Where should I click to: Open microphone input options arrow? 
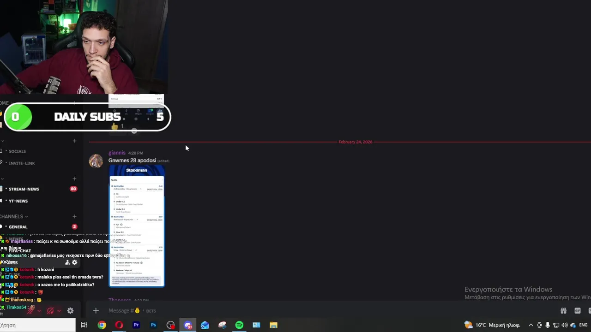pos(39,310)
